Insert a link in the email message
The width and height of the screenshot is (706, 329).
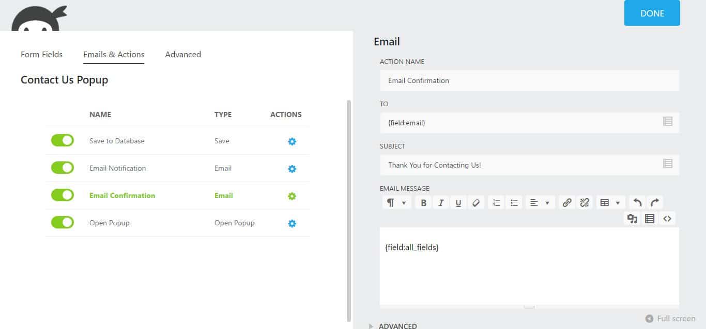[566, 202]
